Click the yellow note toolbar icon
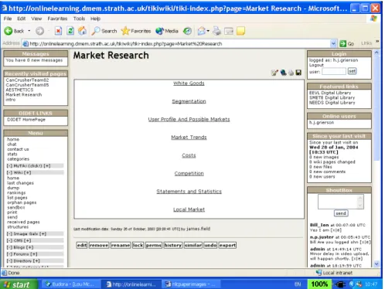 pos(240,31)
